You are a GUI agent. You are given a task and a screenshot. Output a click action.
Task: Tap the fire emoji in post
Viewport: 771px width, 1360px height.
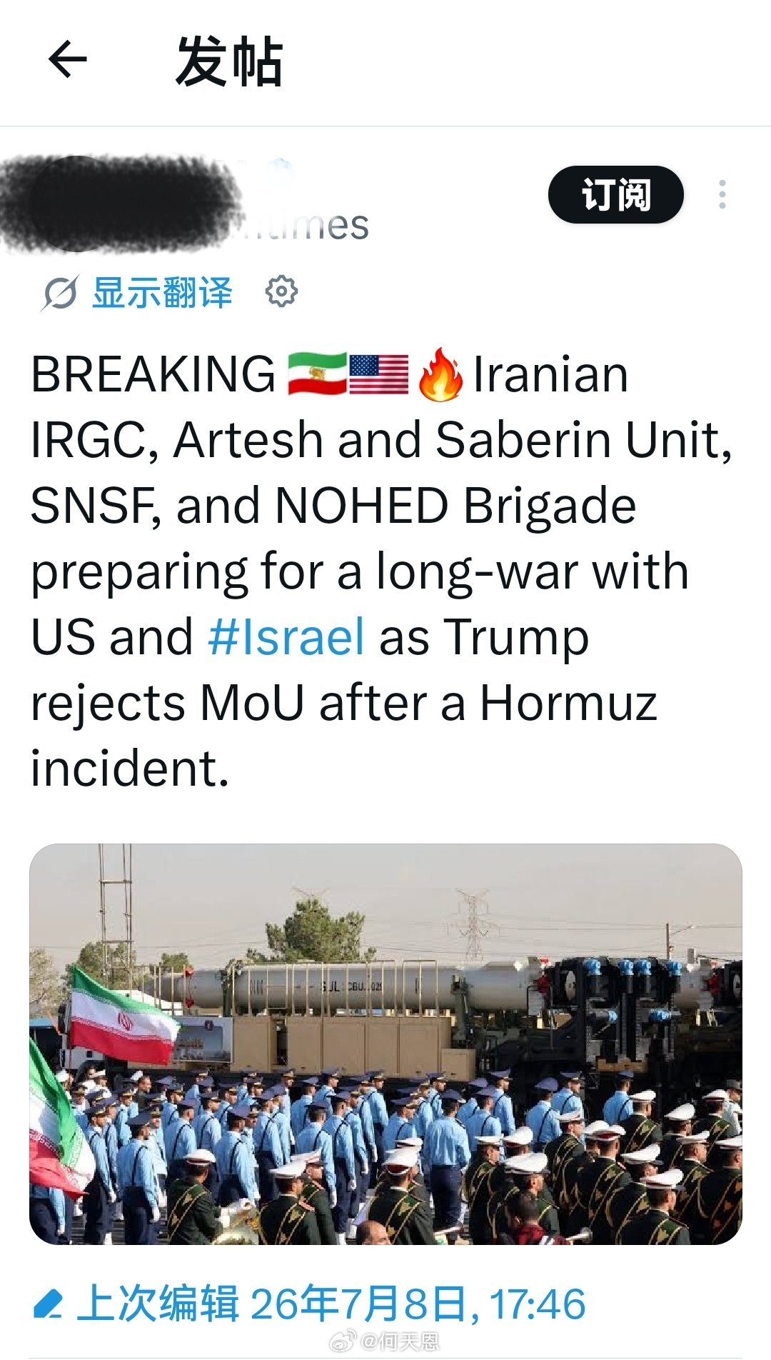[x=440, y=374]
